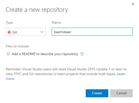Open the Type dropdown showing Git
The image size is (139, 103).
(x=26, y=32)
